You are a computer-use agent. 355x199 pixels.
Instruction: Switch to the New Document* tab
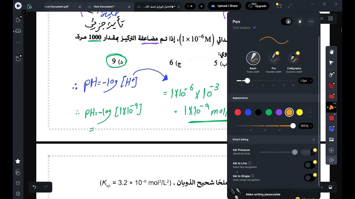click(x=104, y=6)
